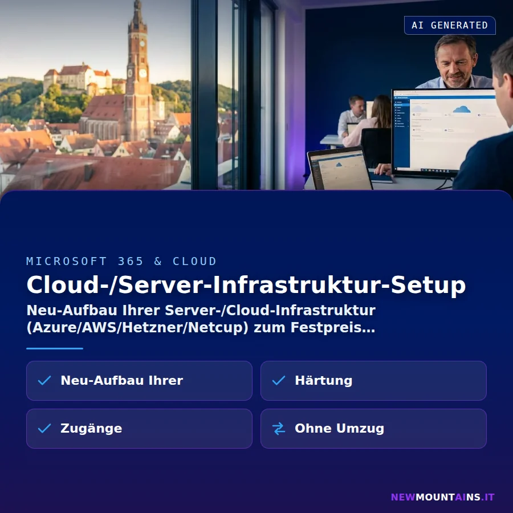Click the checkmark icon beside Zugänge
The height and width of the screenshot is (513, 513).
(44, 428)
